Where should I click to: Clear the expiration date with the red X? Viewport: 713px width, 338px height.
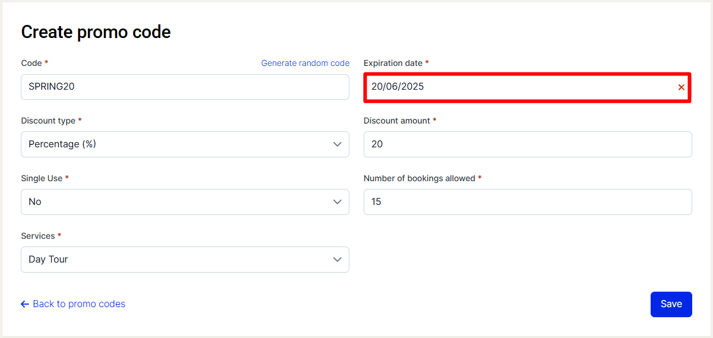pos(681,87)
